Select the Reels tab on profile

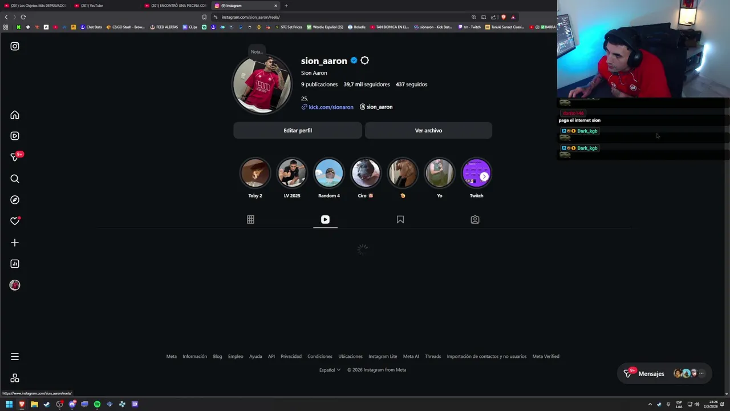(325, 219)
